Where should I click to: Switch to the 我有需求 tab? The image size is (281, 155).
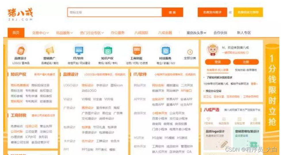(217, 70)
